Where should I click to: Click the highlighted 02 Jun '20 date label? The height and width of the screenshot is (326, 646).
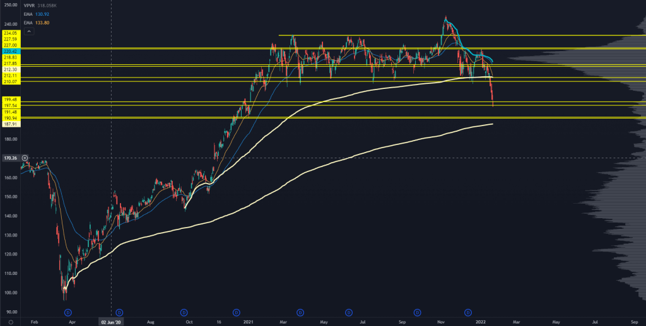click(x=111, y=322)
